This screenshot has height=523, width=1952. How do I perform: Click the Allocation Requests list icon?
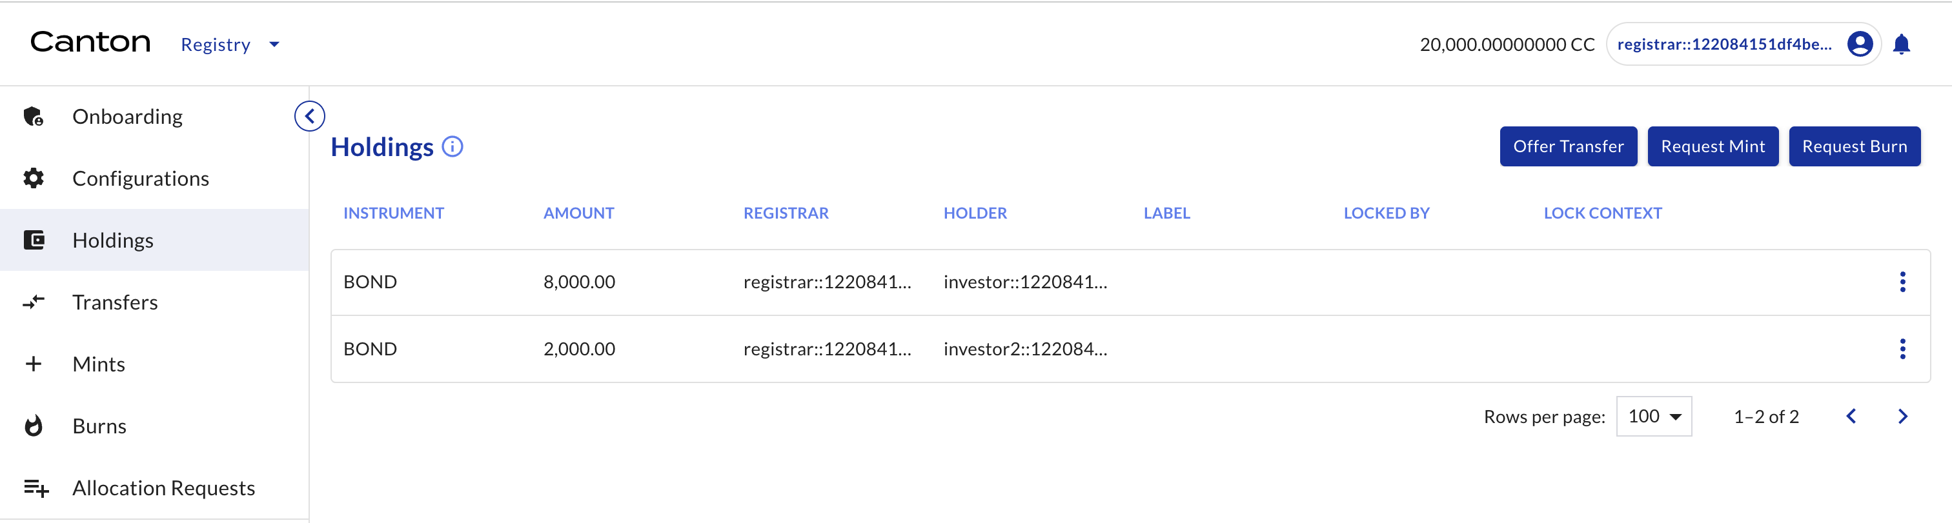[34, 488]
